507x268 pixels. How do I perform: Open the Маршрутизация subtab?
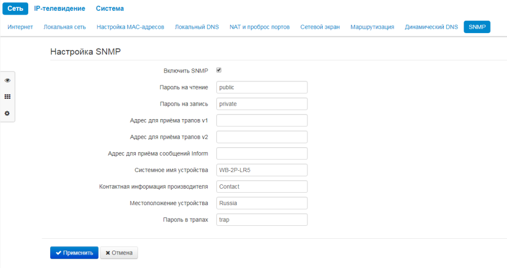click(372, 27)
